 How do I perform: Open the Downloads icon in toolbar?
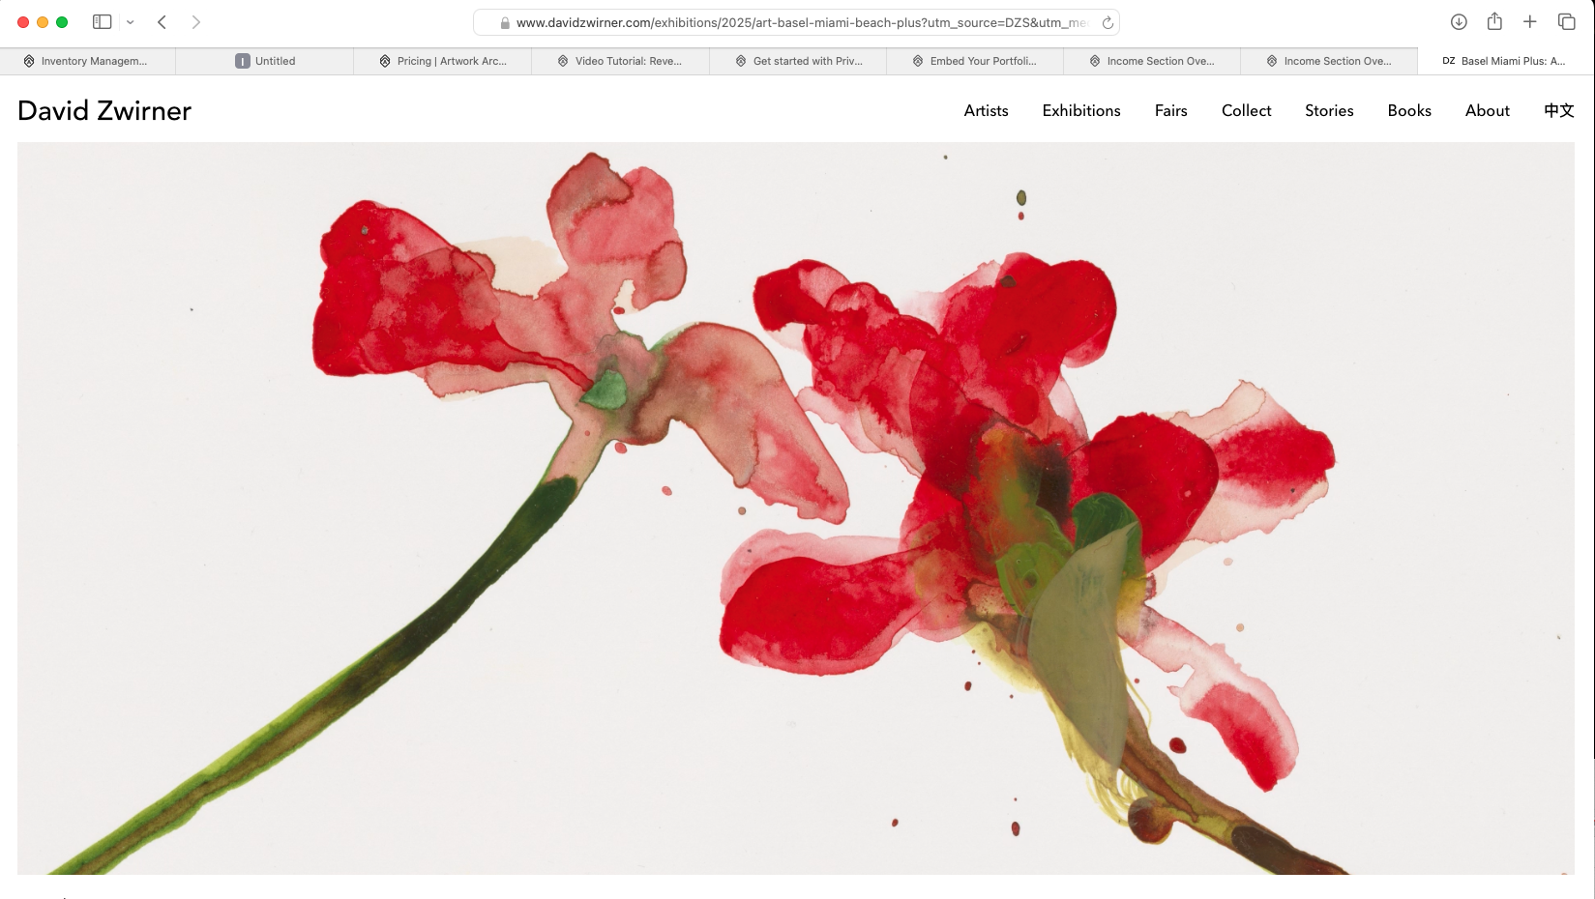pos(1459,22)
